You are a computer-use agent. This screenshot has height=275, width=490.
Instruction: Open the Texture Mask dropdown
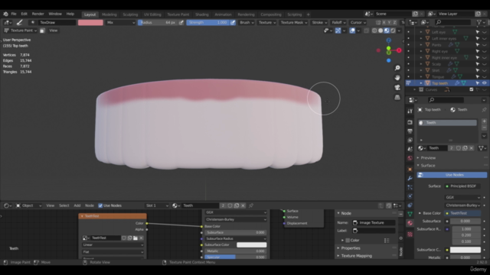coord(293,22)
